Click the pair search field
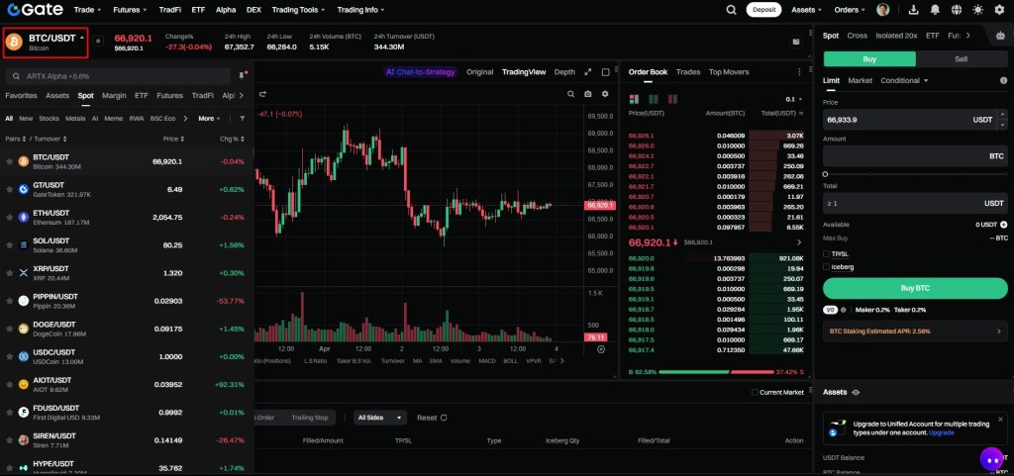 (x=118, y=76)
